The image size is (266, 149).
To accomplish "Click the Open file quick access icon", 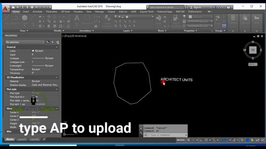I will (x=17, y=7).
